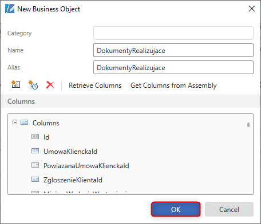Viewport: 261px width, 224px height.
Task: Select the Id column row
Action: 46,137
